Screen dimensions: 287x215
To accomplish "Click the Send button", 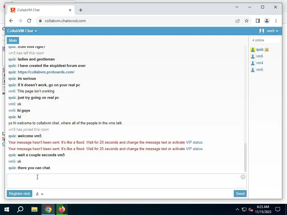I will 240,194.
